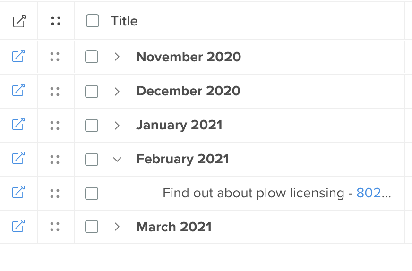Collapse the February 2021 group

point(117,160)
